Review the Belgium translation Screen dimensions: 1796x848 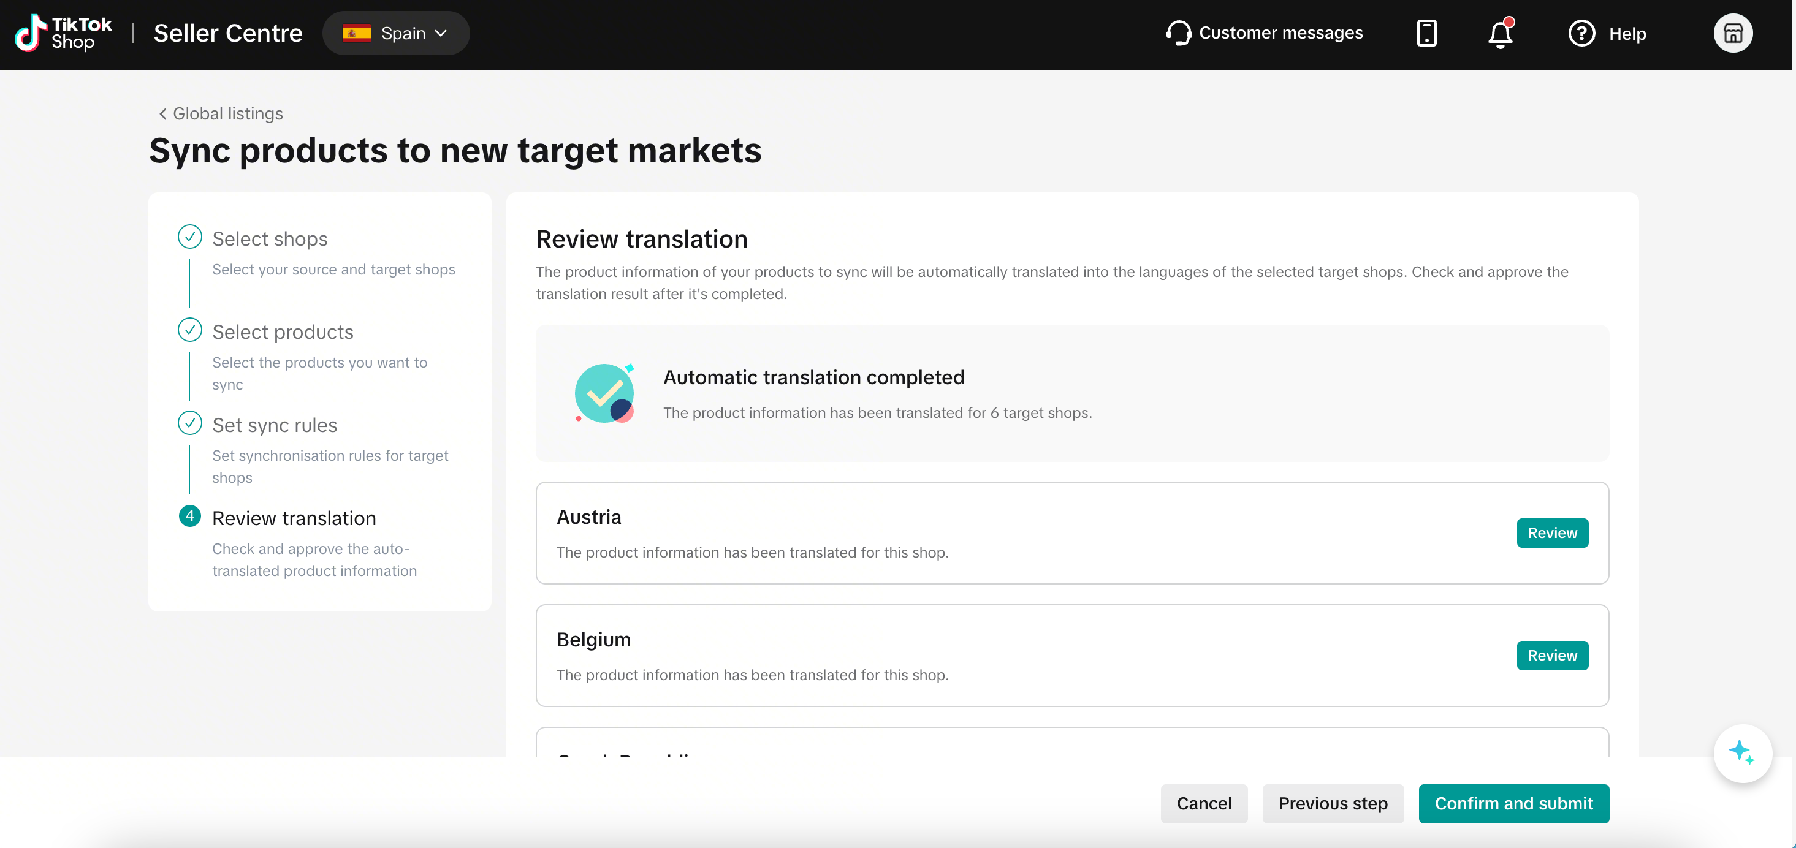tap(1552, 656)
